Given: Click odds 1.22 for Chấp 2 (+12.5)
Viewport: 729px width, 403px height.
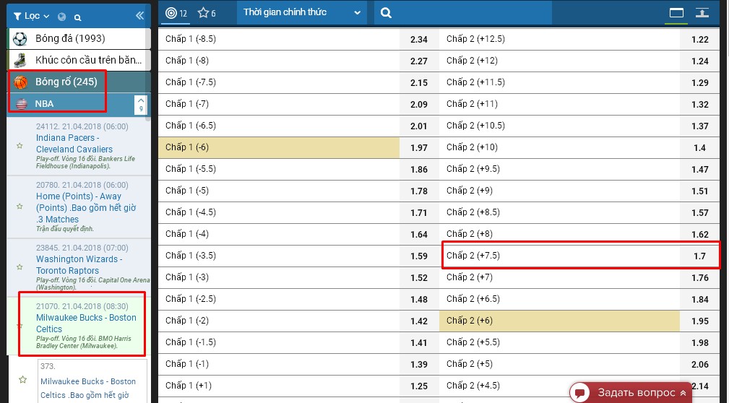Looking at the screenshot, I should tap(699, 40).
